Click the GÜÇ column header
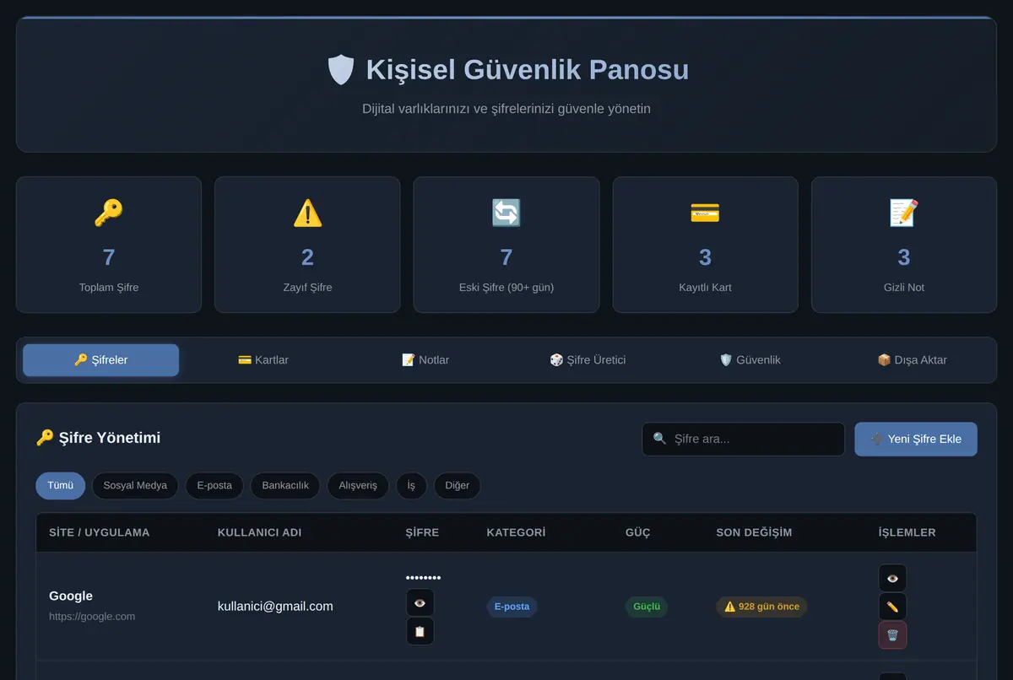The width and height of the screenshot is (1013, 680). (638, 532)
